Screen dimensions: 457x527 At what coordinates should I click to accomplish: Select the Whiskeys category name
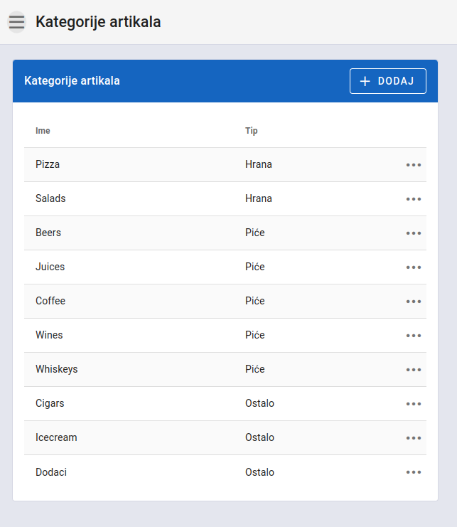(57, 369)
